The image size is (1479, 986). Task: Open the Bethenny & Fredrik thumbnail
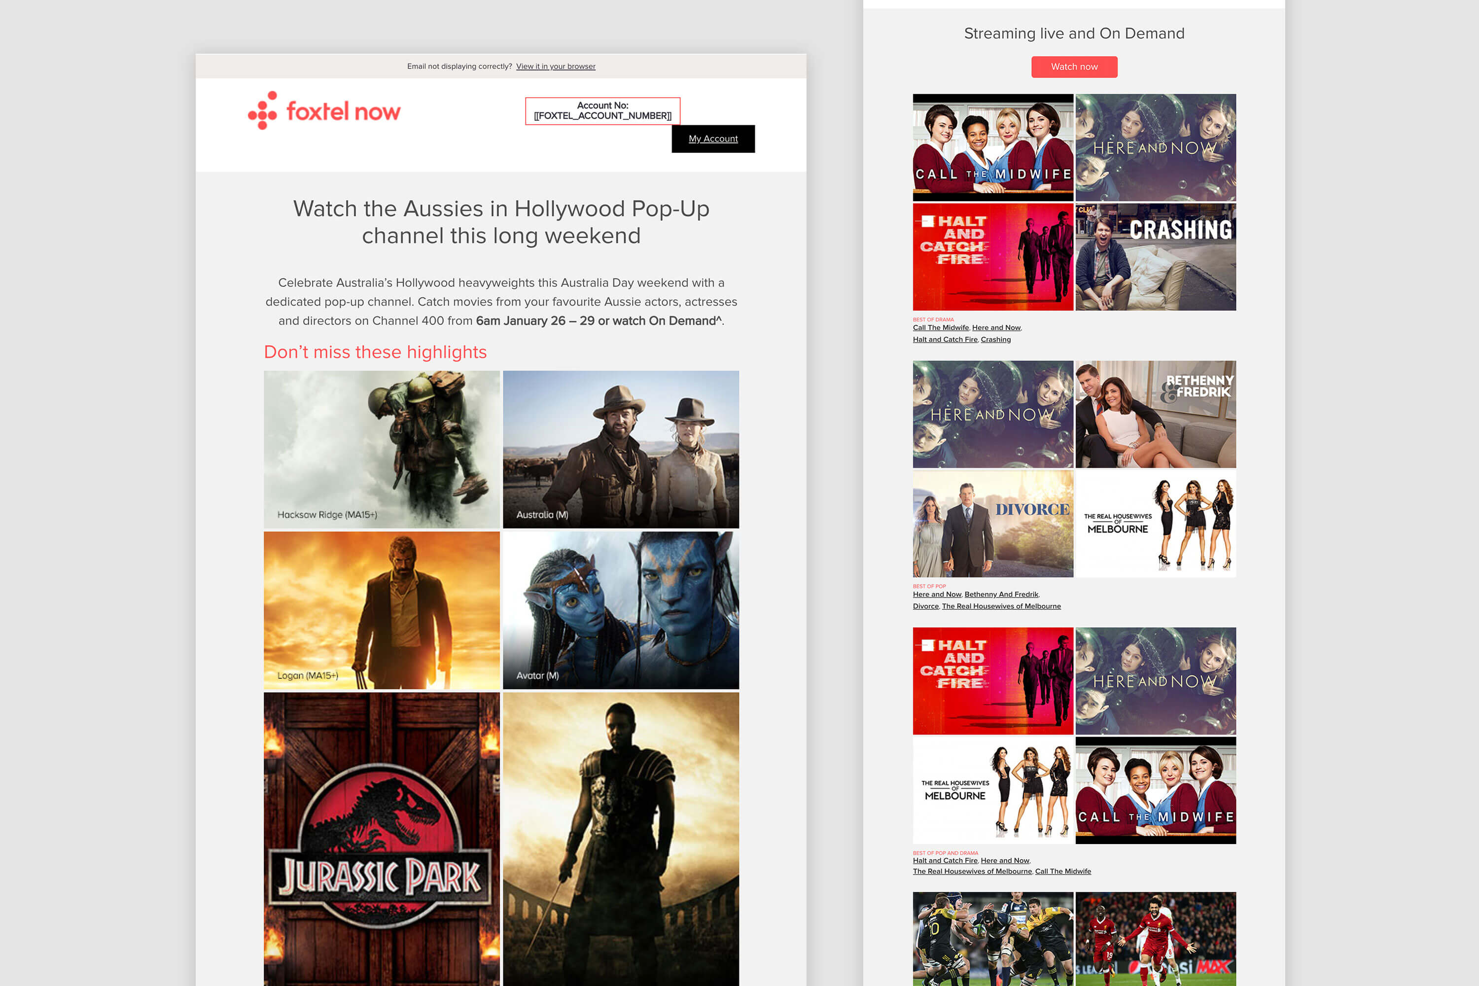click(1156, 414)
